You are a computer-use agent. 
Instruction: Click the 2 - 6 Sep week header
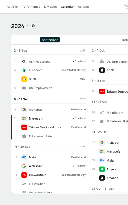21,51
